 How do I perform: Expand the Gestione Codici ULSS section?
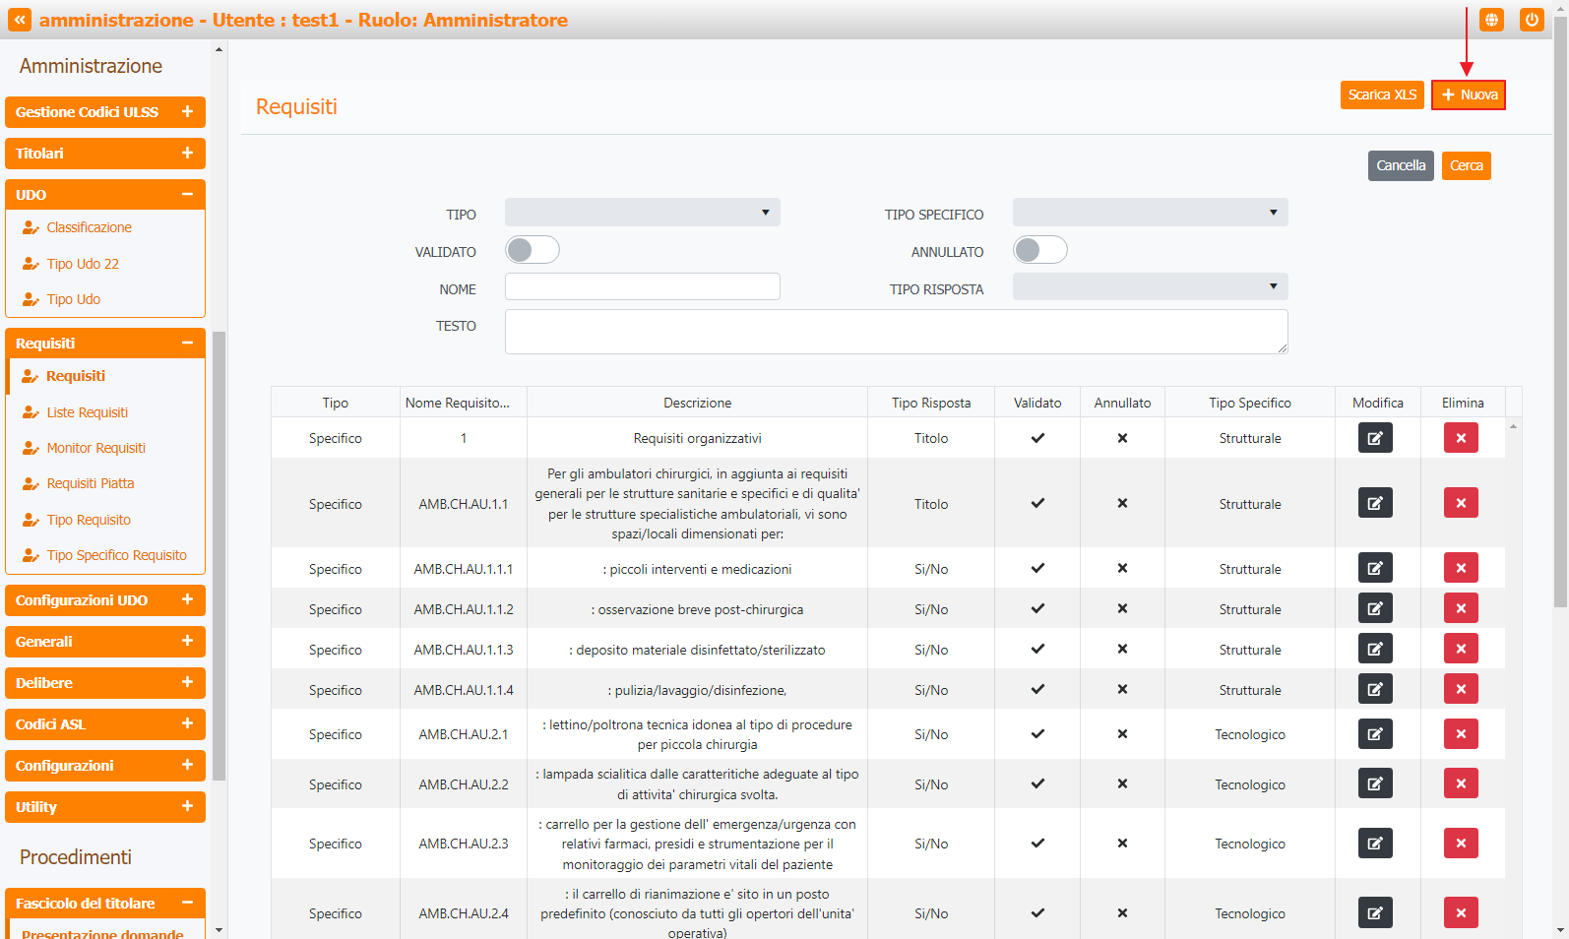[x=104, y=112]
